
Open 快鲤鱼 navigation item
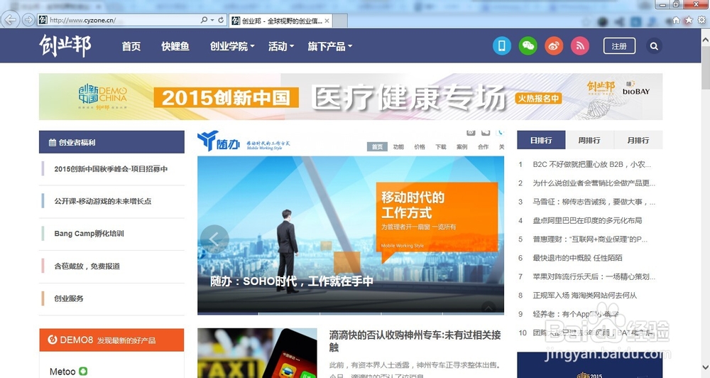pyautogui.click(x=175, y=46)
